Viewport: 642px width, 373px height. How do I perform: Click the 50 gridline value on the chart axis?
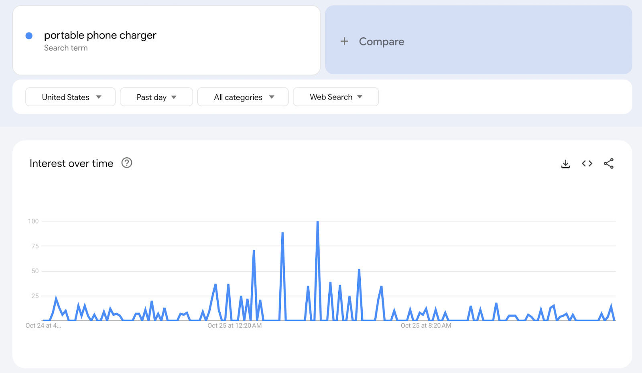pos(35,270)
